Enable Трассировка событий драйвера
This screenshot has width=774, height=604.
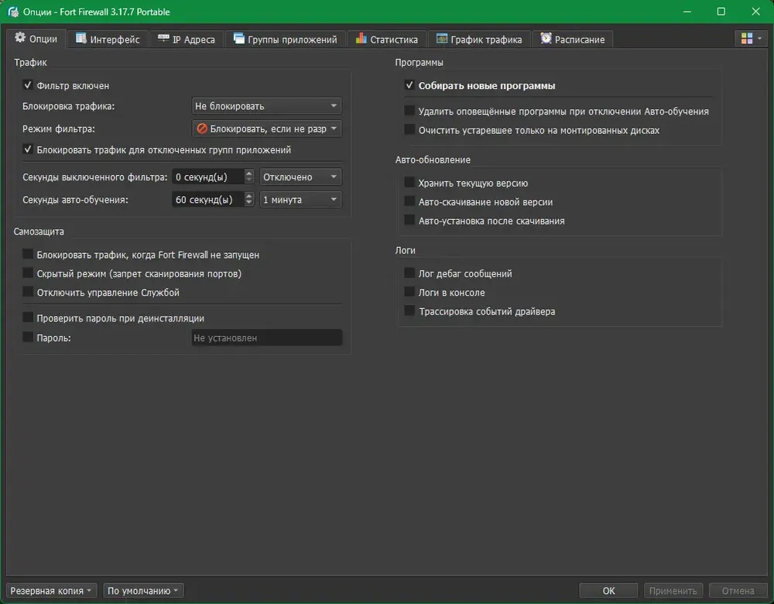click(409, 311)
